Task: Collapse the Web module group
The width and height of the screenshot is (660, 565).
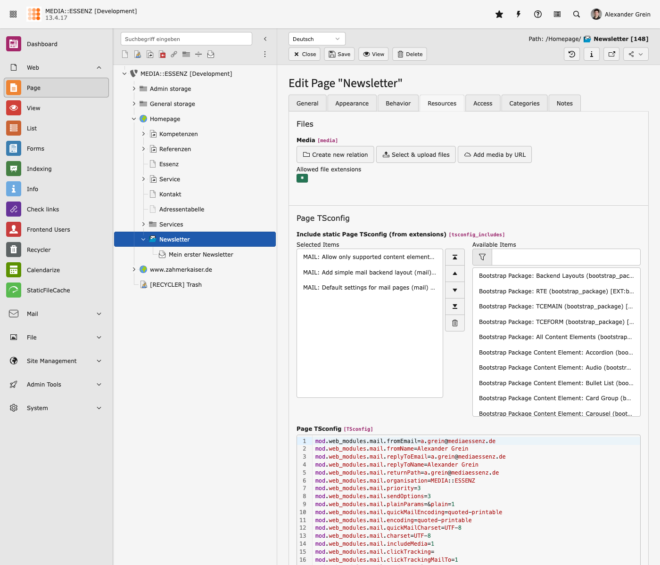Action: tap(99, 67)
